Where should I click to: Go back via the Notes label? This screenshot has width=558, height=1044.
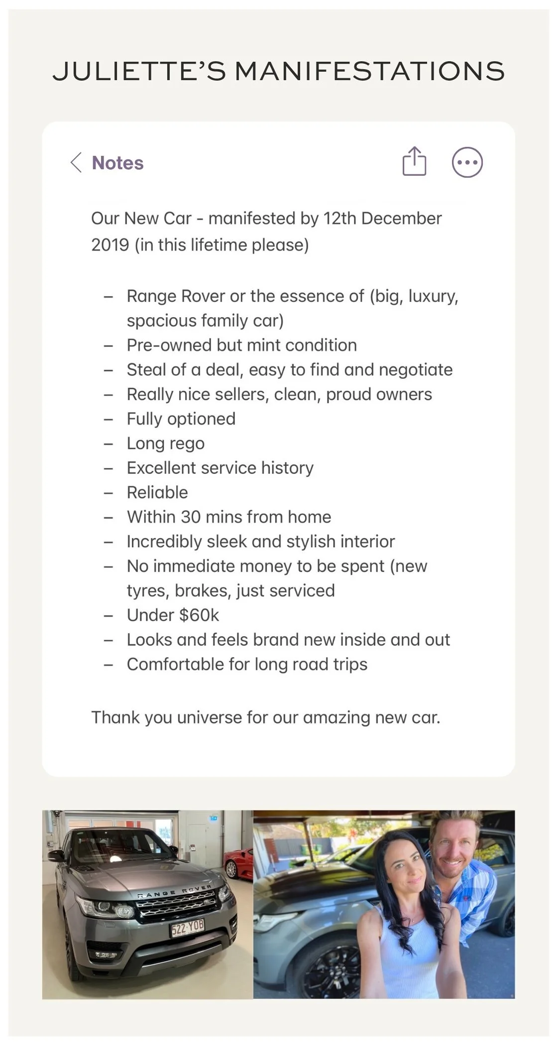118,163
